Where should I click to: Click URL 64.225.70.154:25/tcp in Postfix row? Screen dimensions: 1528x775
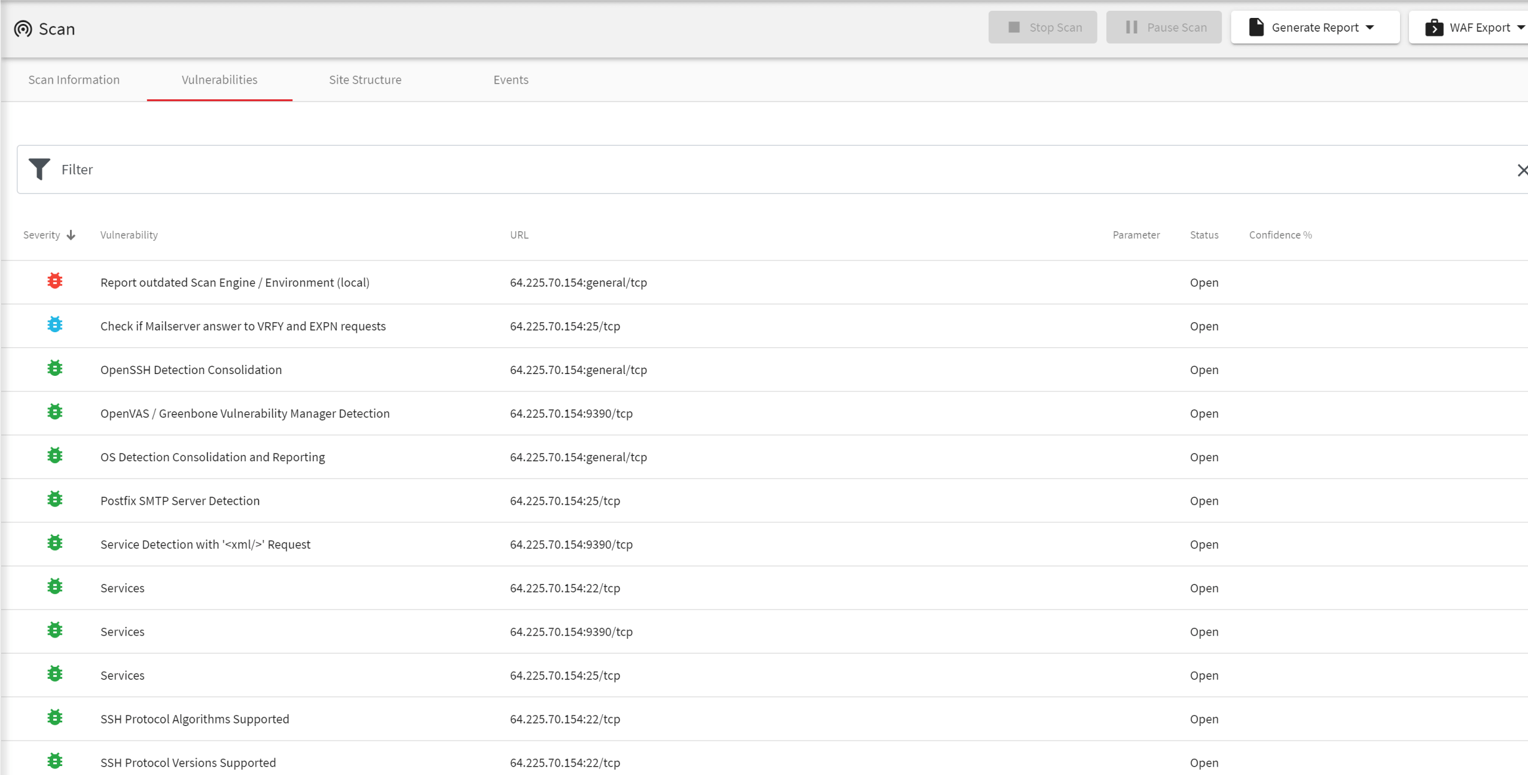click(x=565, y=500)
